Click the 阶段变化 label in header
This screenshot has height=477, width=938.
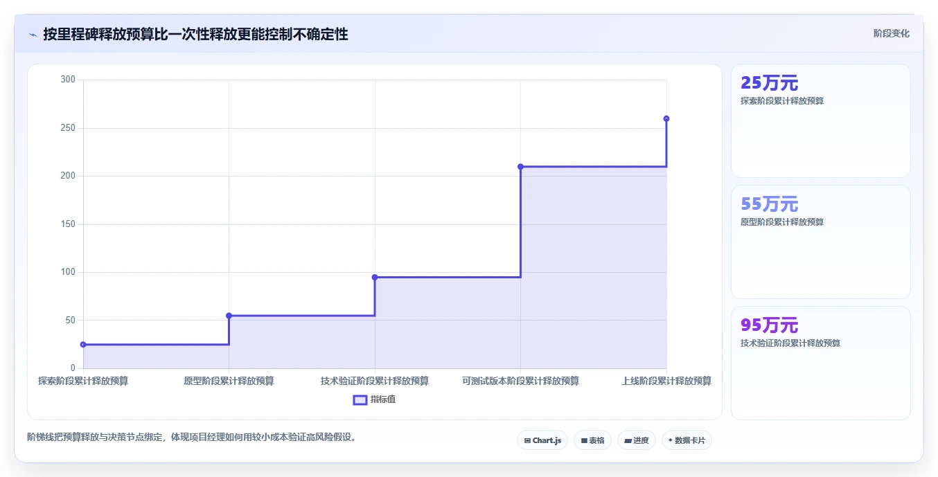click(x=892, y=33)
